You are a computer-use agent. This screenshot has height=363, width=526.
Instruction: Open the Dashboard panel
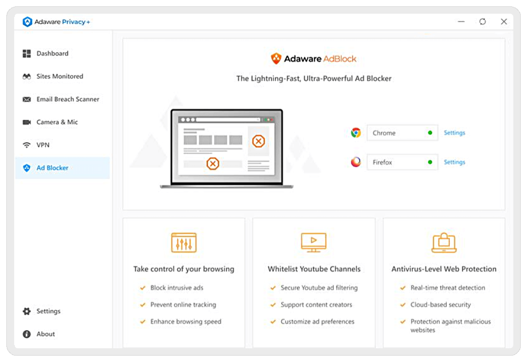(x=51, y=53)
